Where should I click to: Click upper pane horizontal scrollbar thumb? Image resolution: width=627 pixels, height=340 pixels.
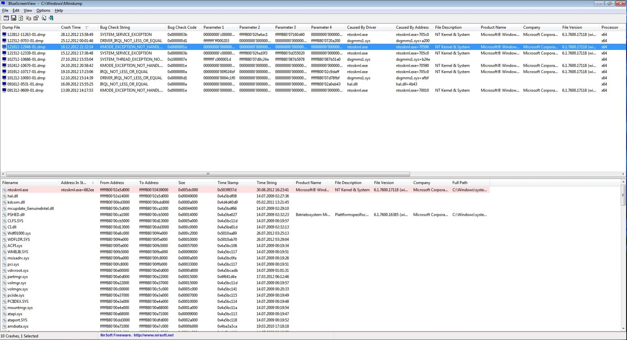coord(208,174)
